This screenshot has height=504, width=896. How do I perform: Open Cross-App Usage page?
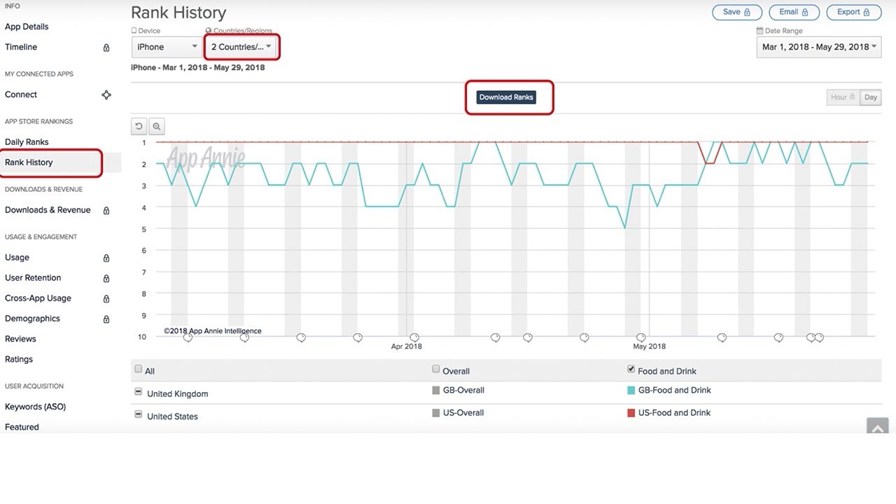tap(38, 298)
